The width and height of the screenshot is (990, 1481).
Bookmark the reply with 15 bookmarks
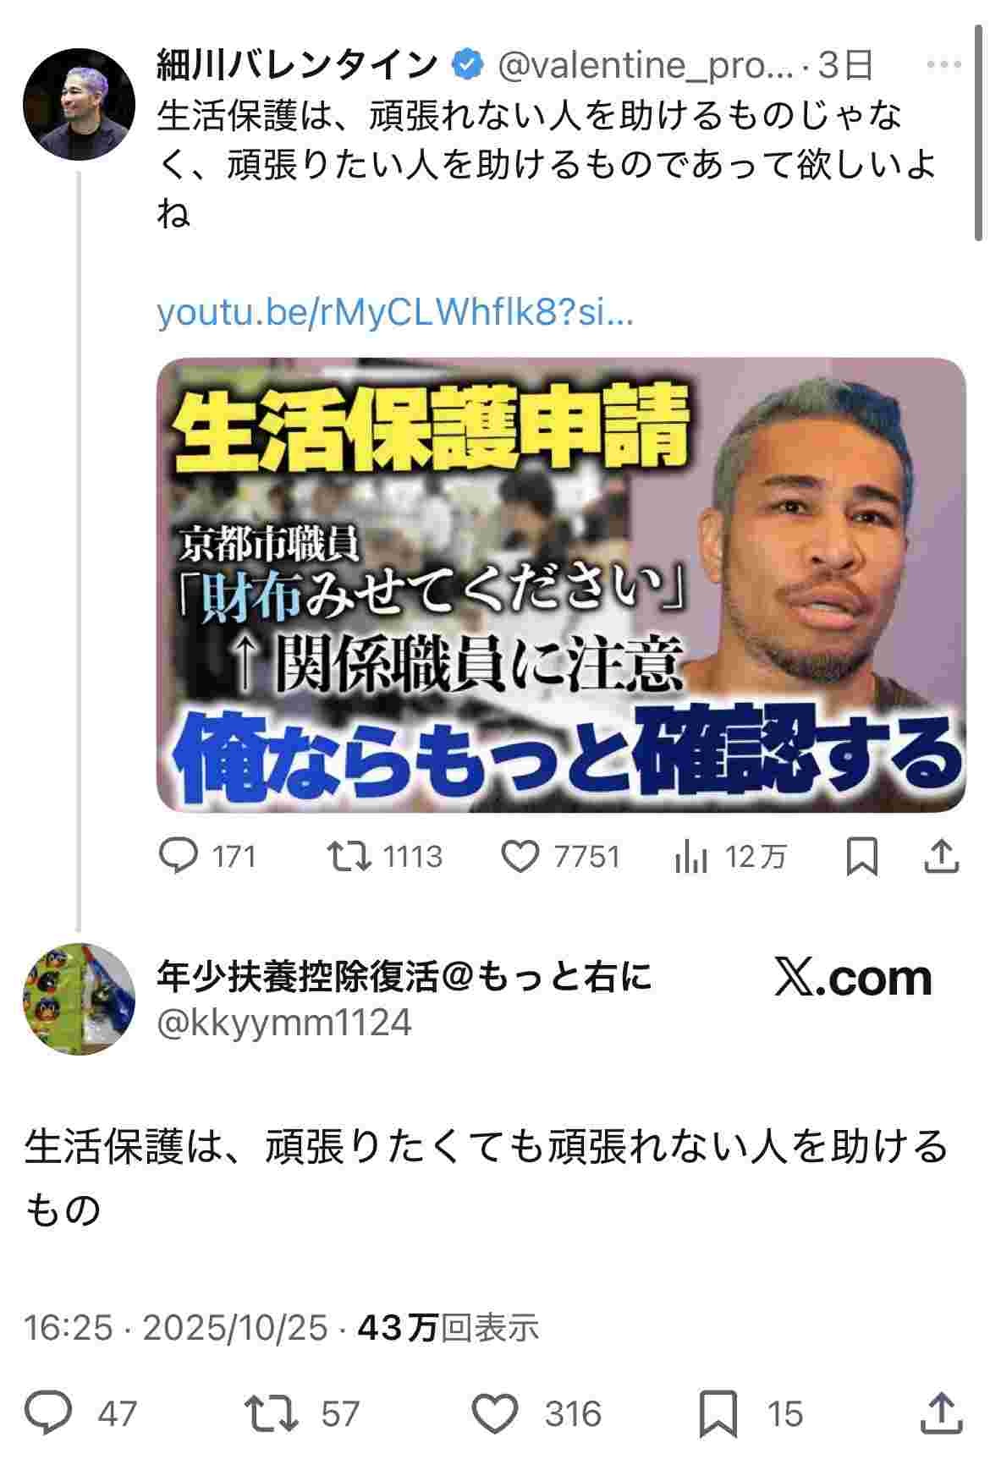pos(718,1413)
